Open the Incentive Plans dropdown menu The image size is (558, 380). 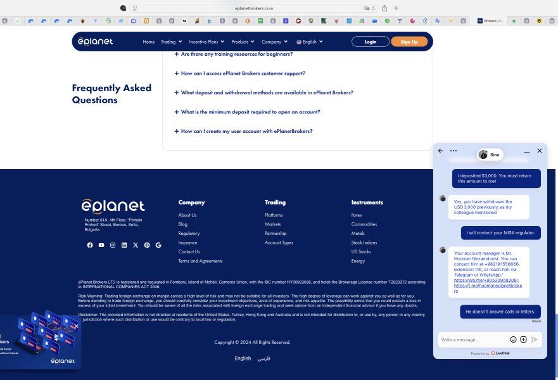coord(206,42)
